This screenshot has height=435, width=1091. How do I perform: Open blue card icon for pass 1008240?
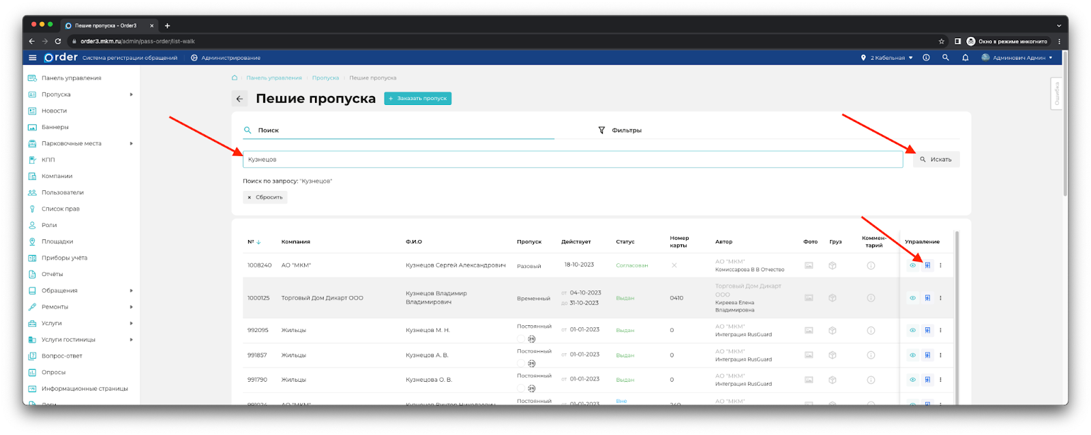pos(927,265)
